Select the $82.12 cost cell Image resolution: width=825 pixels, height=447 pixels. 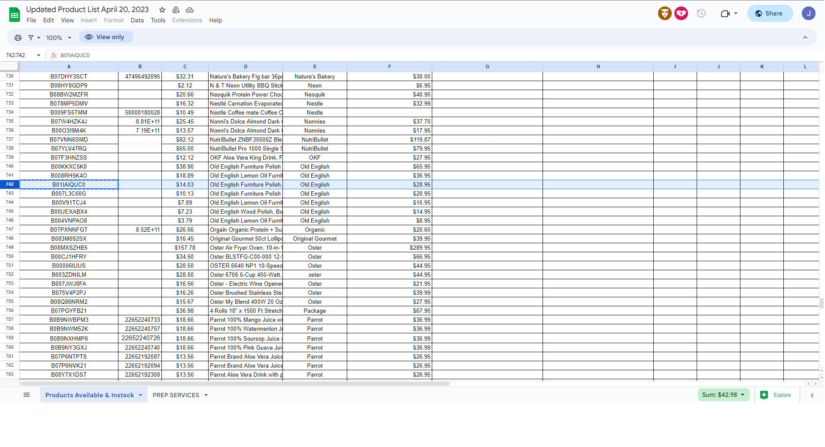coord(185,139)
